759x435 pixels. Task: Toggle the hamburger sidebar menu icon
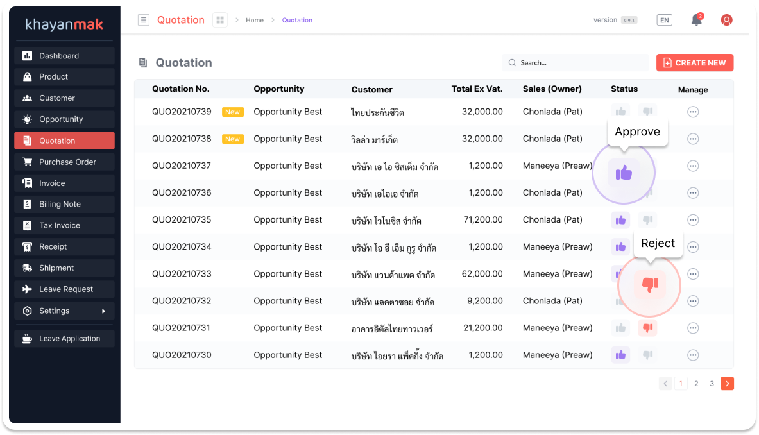point(144,20)
